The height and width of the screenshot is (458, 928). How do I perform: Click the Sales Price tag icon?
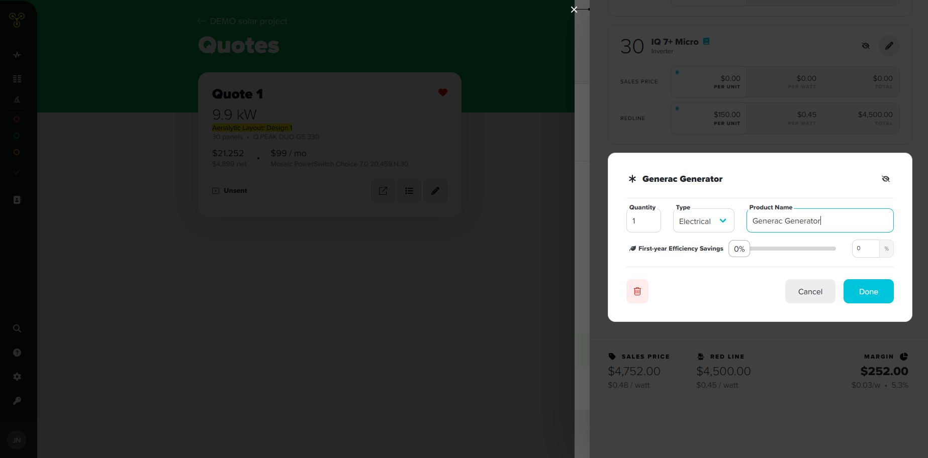pyautogui.click(x=612, y=357)
